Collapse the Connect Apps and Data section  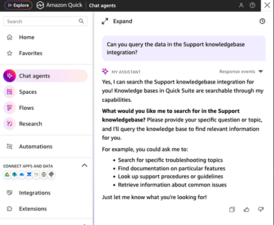pos(85,166)
